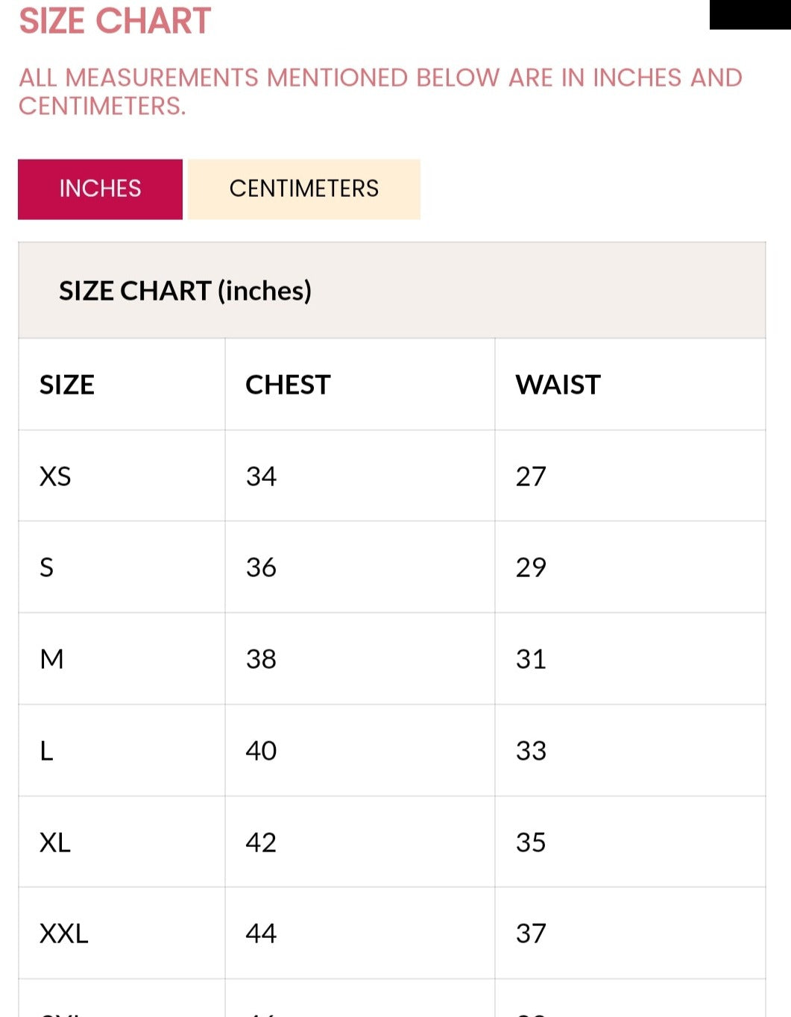Click the waist value 29 for size S
The image size is (791, 1017).
pyautogui.click(x=531, y=567)
